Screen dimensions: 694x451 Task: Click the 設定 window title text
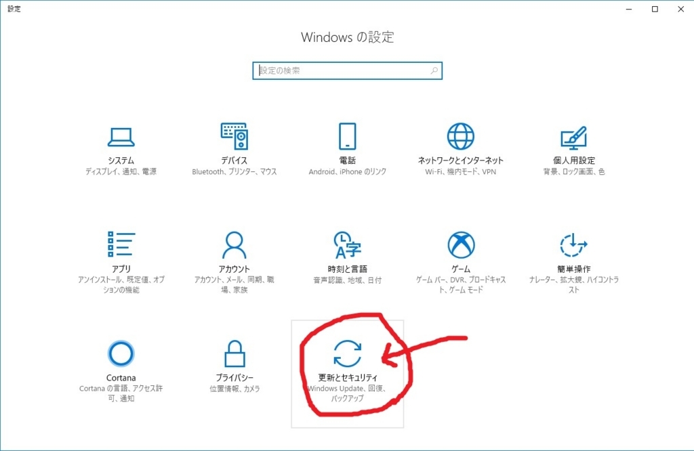point(14,9)
